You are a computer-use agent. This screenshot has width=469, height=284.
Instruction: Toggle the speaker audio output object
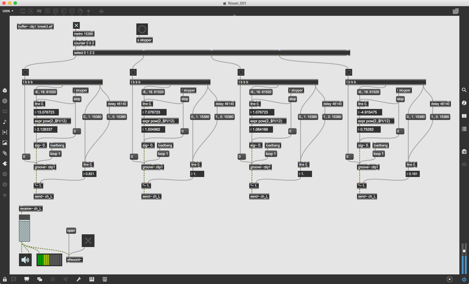[x=25, y=260]
